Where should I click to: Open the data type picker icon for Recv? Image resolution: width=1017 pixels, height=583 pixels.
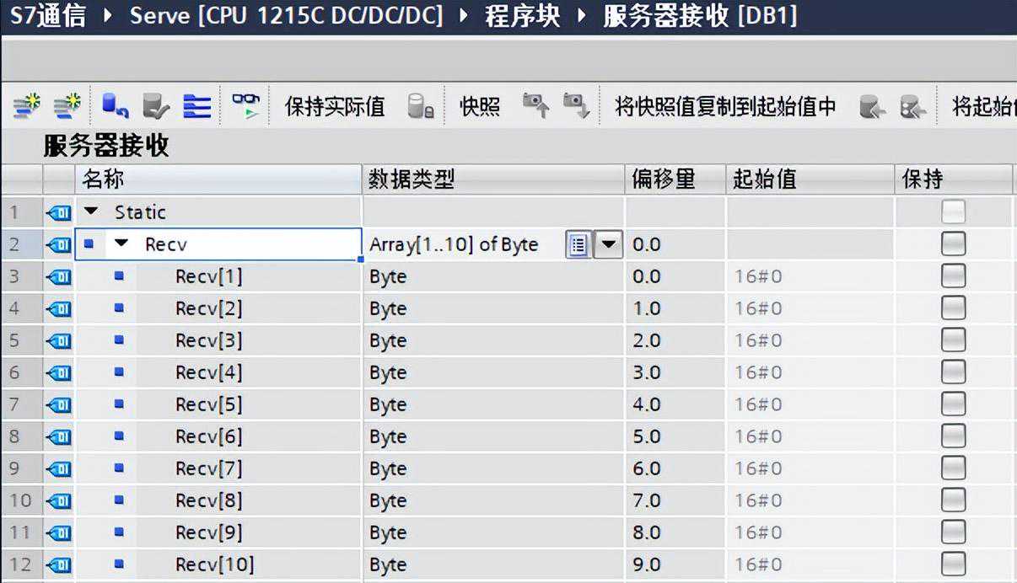[578, 245]
